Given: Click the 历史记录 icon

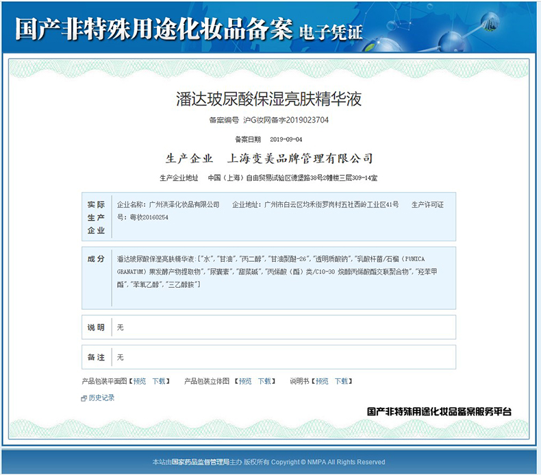Looking at the screenshot, I should click(84, 398).
